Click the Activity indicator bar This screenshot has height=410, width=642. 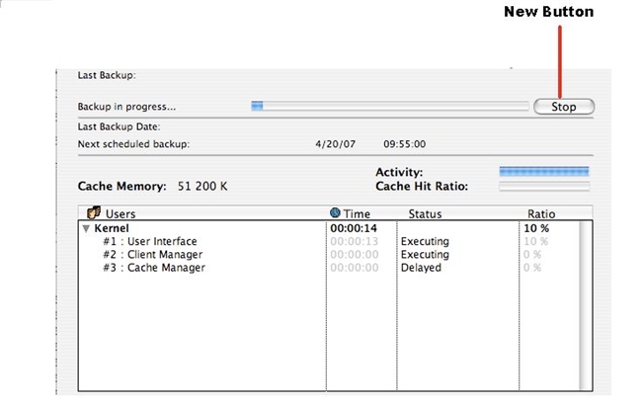(x=544, y=172)
